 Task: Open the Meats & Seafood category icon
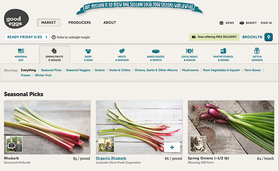pyautogui.click(x=122, y=51)
